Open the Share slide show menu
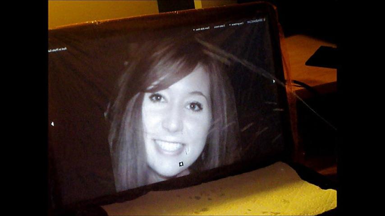Image resolution: width=385 pixels, height=216 pixels. point(202,29)
